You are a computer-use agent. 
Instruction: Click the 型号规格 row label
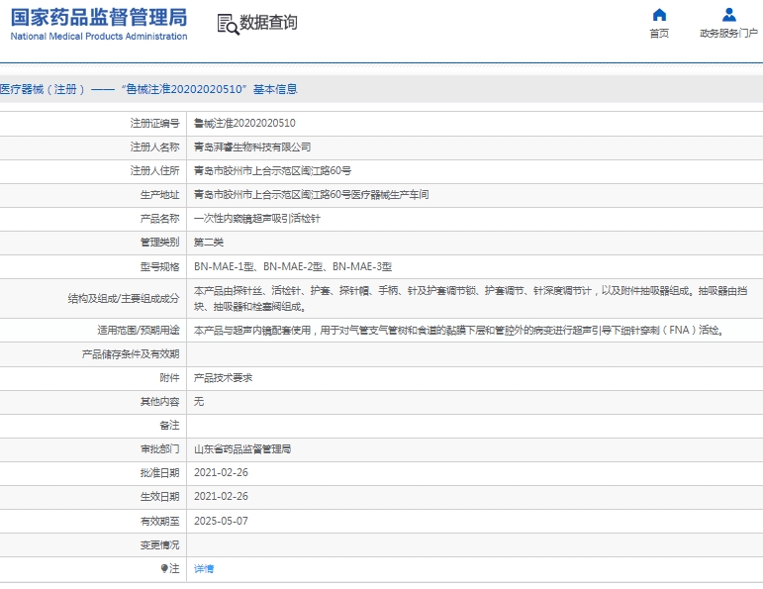pyautogui.click(x=159, y=266)
